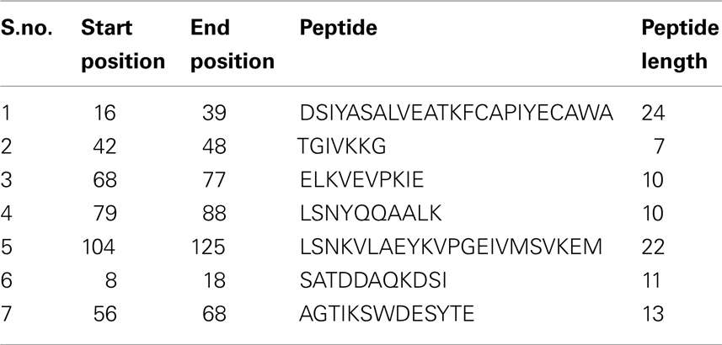Select peptide ELKVEVPKIE
Screen dimensions: 722x345
pyautogui.click(x=361, y=180)
